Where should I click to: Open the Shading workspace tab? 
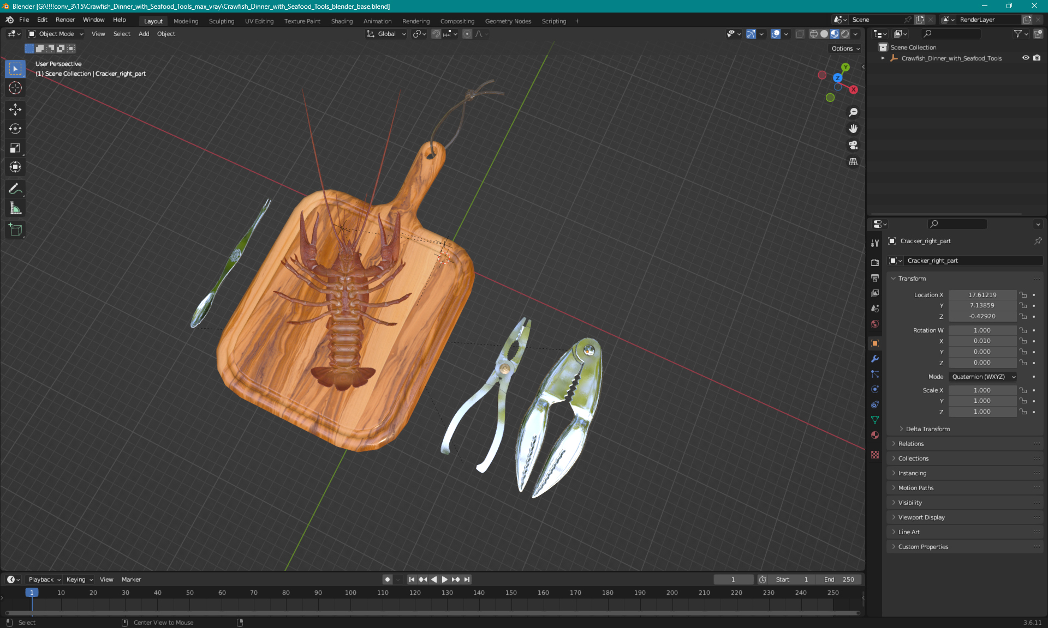(341, 20)
